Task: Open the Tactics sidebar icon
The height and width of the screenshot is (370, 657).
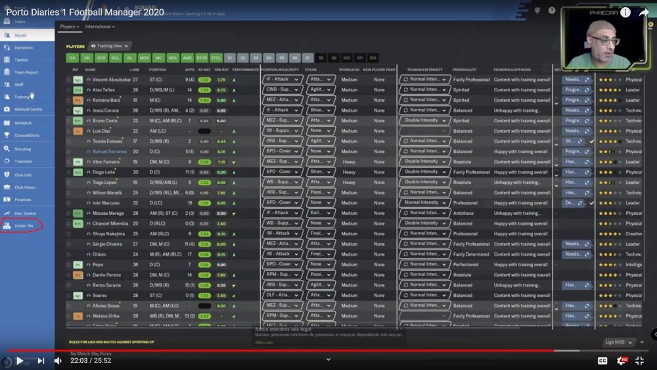Action: tap(7, 60)
